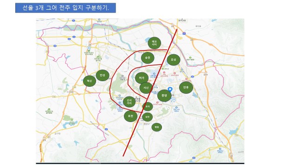
Task: Click the 혁신 green circle marker
Action: point(90,81)
